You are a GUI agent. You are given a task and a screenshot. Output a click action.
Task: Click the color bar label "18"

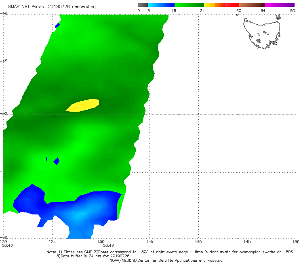[174, 11]
